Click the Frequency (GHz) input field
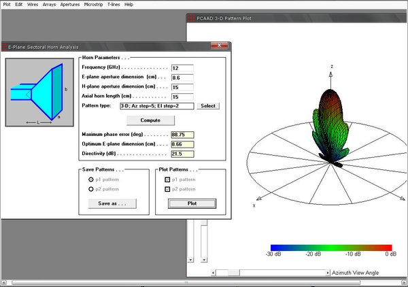Viewport: 408px width, 287px height. (182, 68)
